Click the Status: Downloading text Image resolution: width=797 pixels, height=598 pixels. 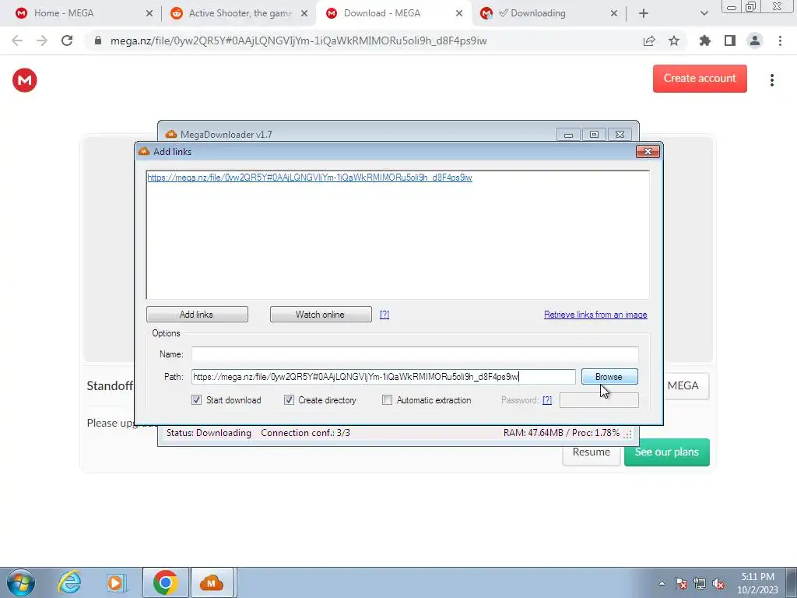coord(209,433)
